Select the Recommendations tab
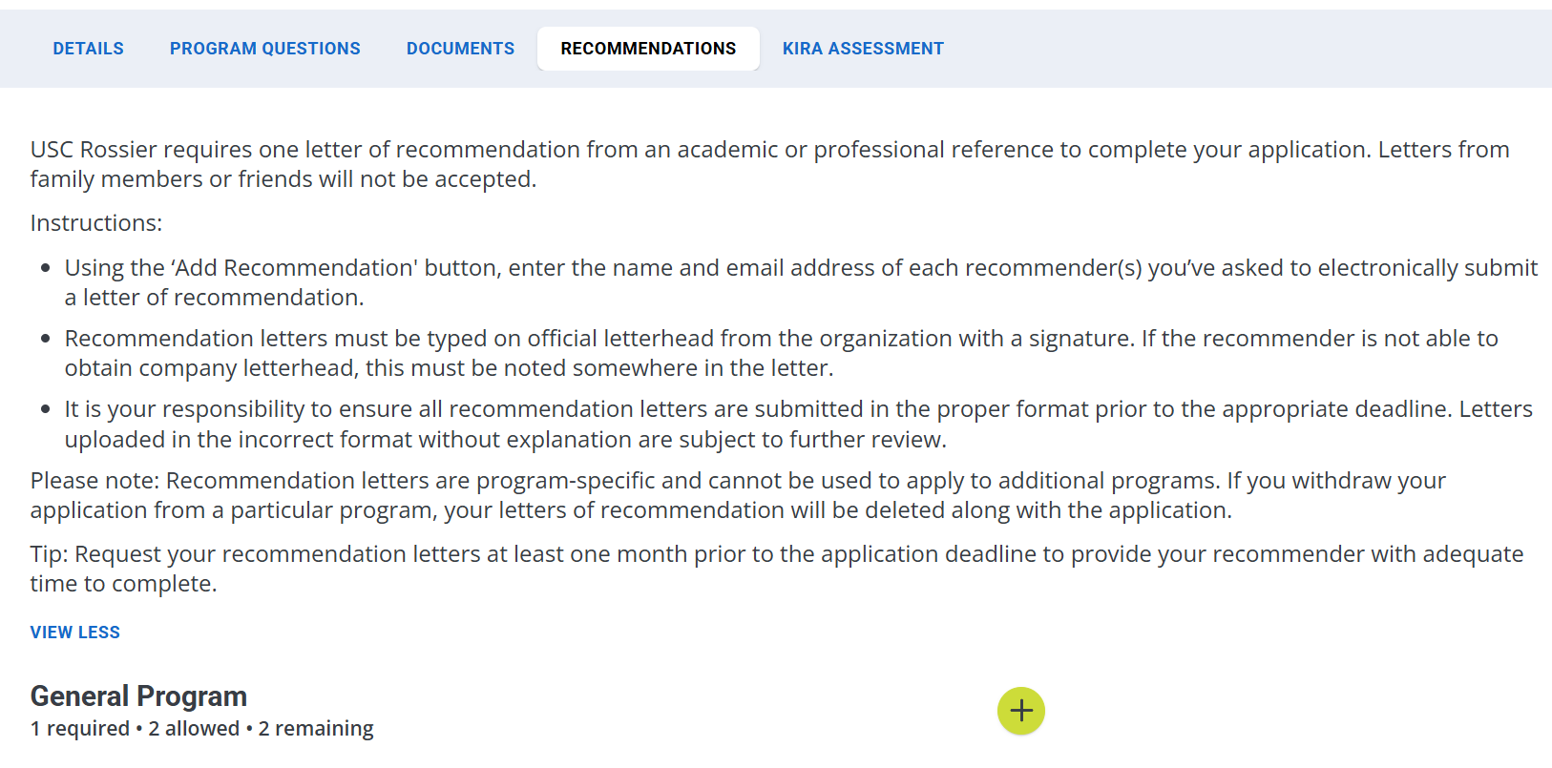Image resolution: width=1552 pixels, height=768 pixels. (648, 49)
